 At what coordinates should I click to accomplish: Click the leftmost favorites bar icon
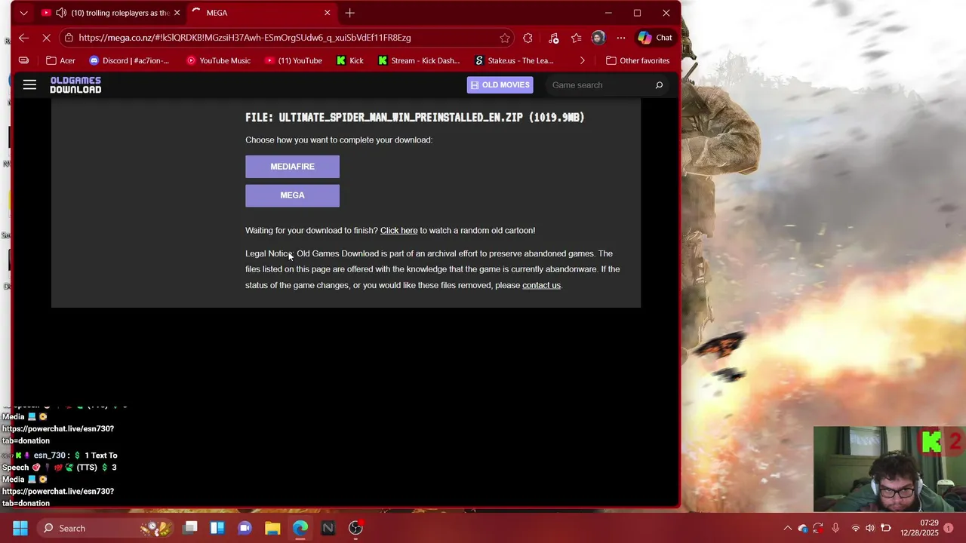[x=23, y=60]
